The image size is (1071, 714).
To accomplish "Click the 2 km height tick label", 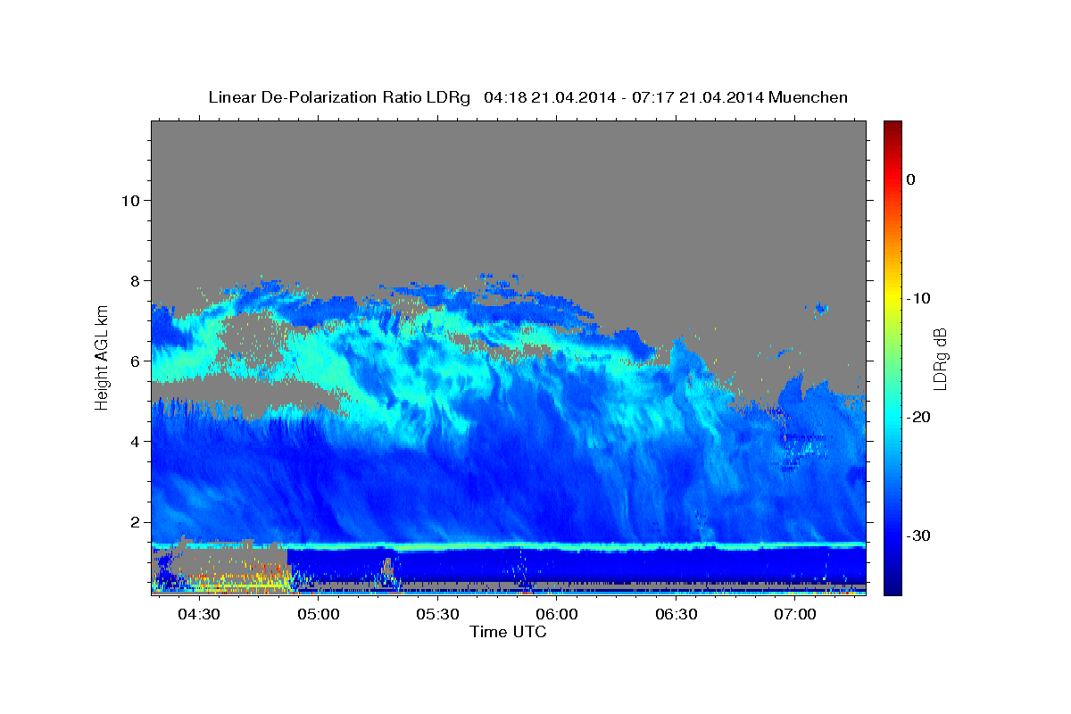I will coord(134,522).
